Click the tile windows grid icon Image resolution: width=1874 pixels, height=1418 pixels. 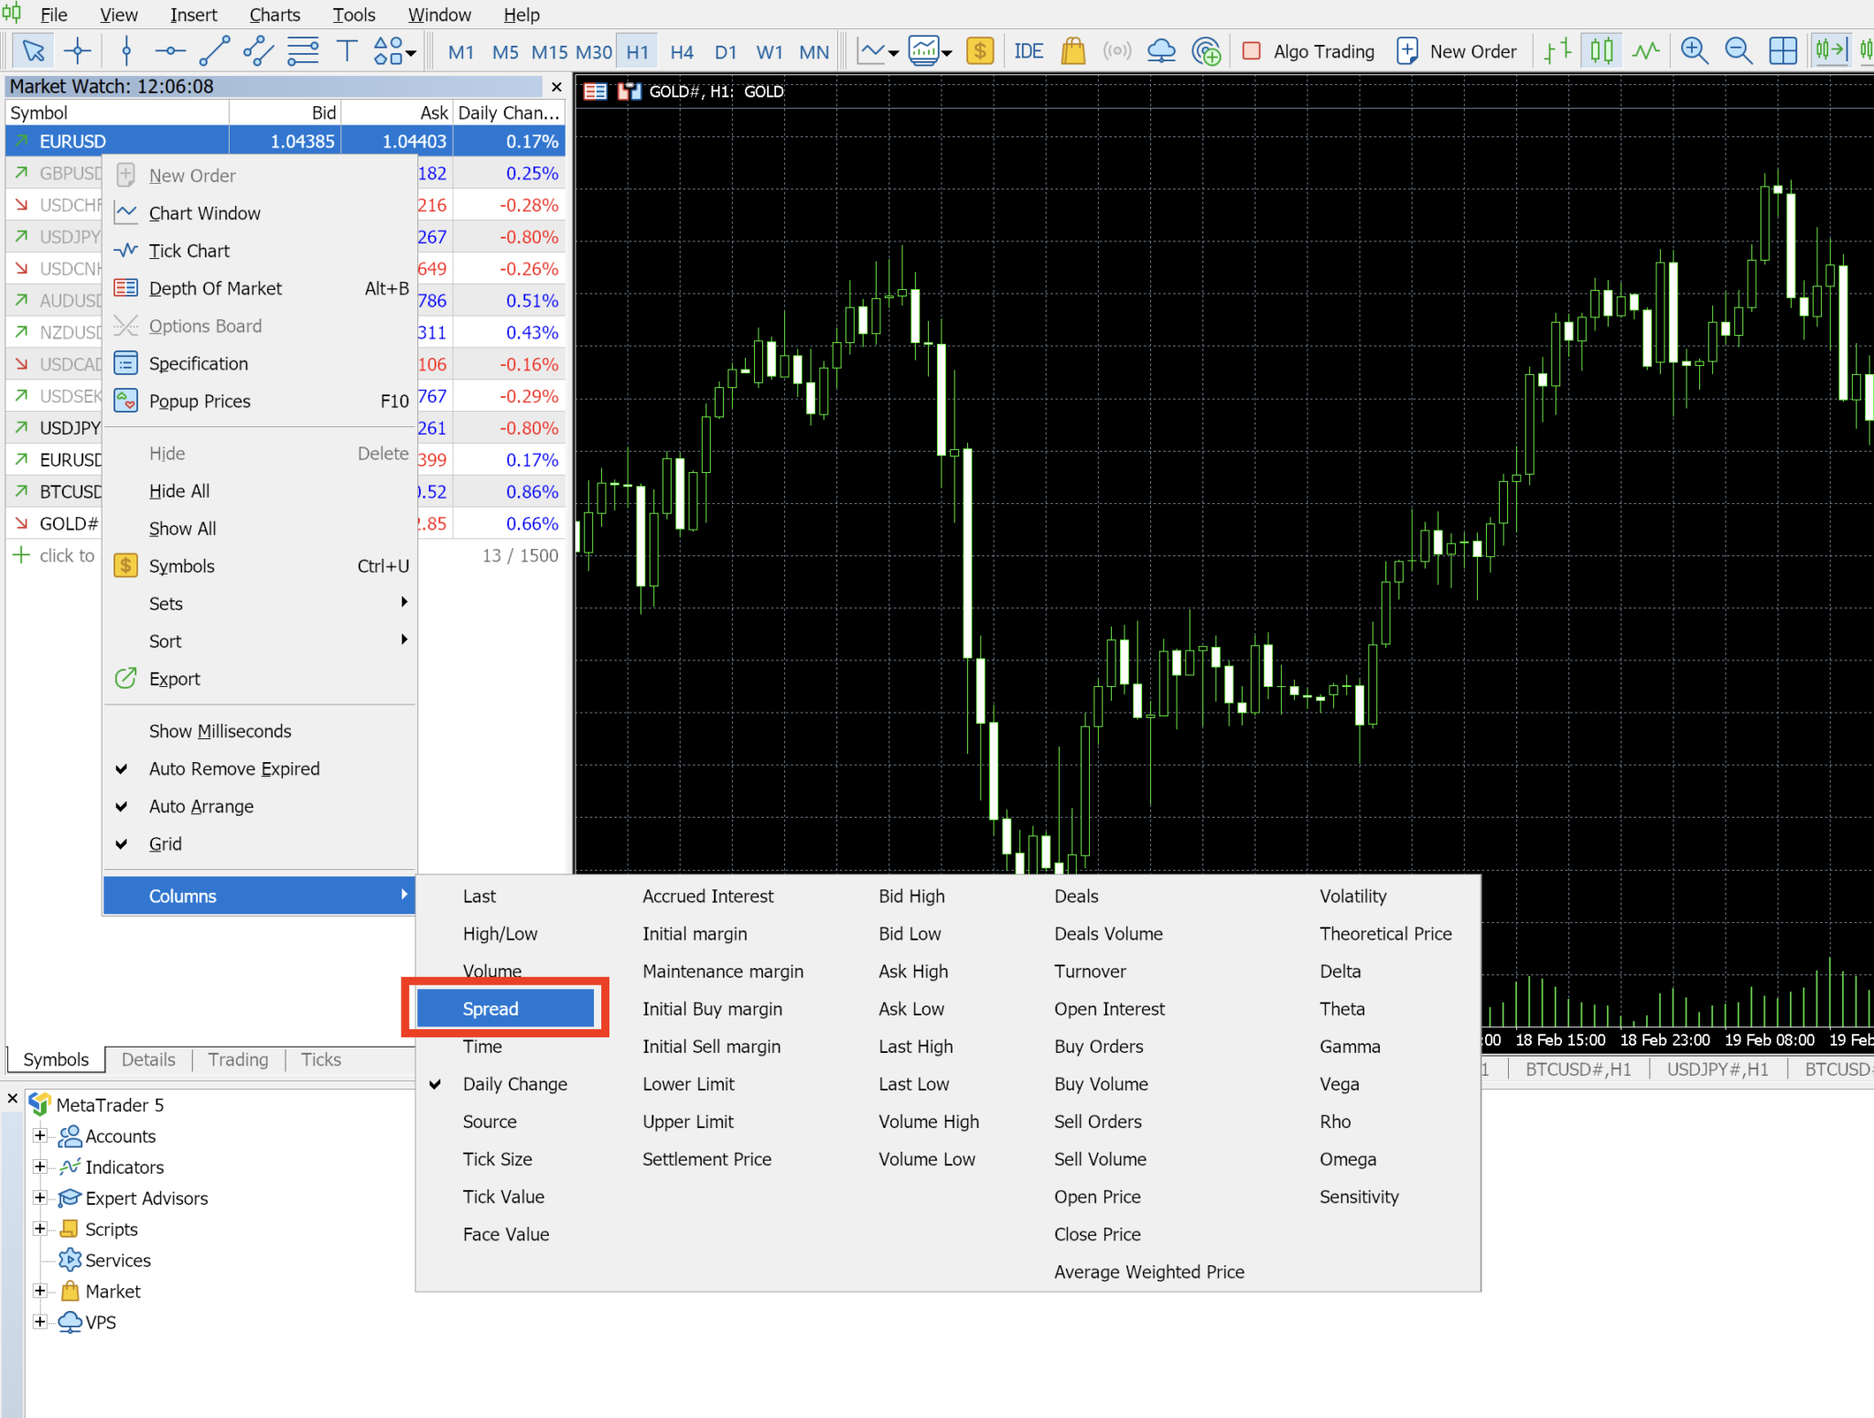pos(1782,51)
